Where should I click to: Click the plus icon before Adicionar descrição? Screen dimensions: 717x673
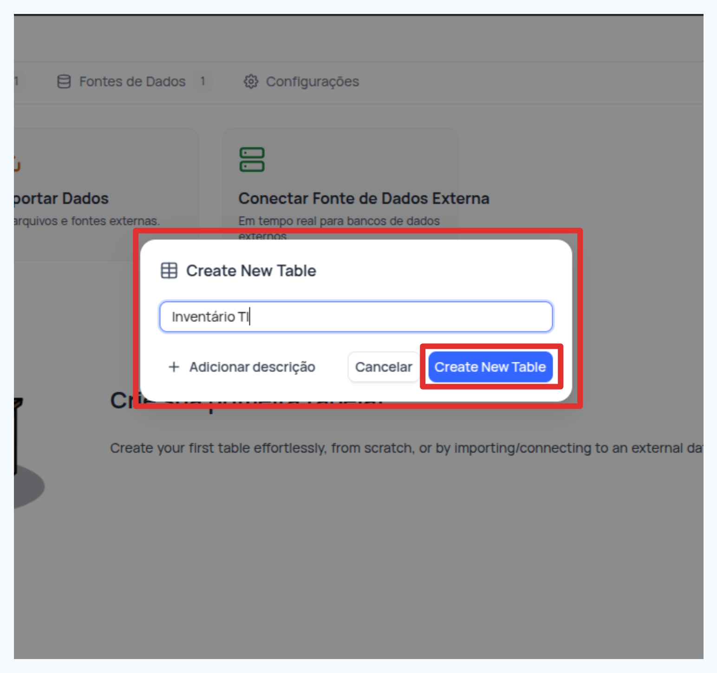(174, 367)
